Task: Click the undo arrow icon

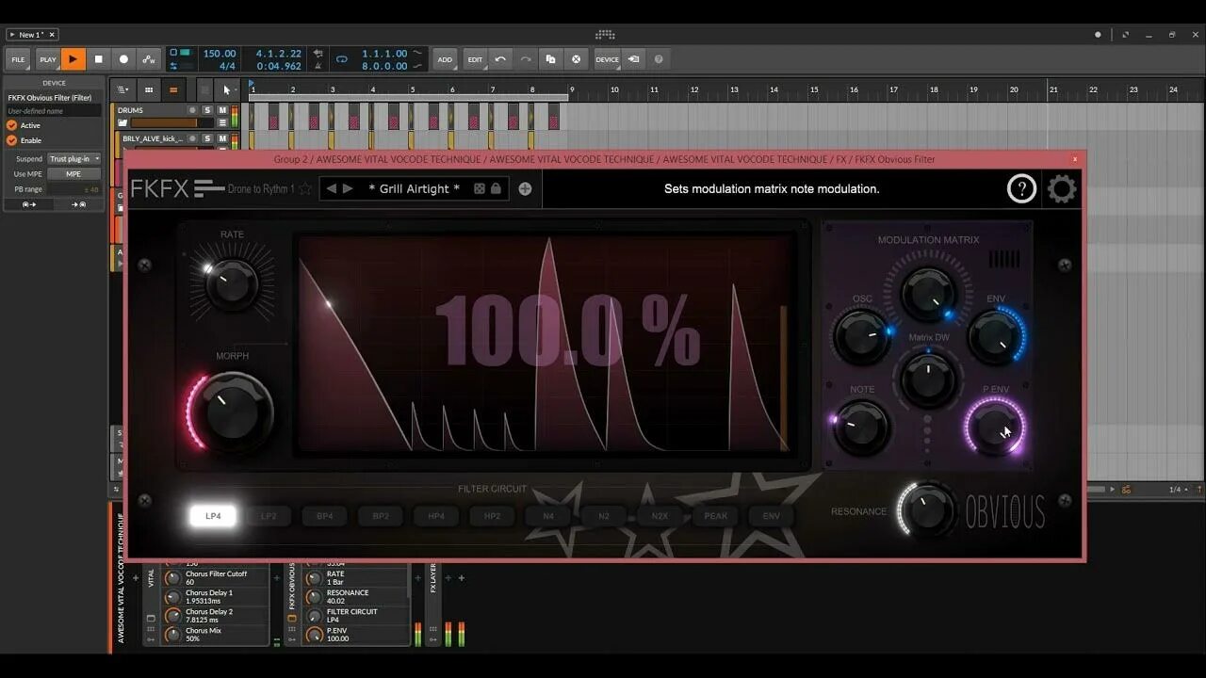Action: click(x=500, y=59)
